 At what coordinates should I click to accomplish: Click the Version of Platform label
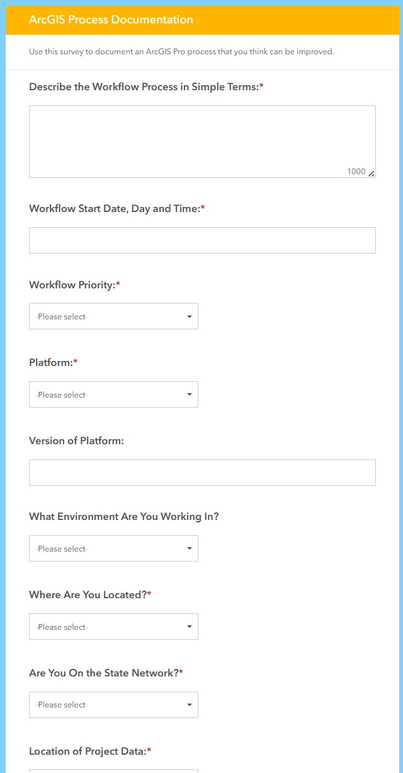[76, 440]
